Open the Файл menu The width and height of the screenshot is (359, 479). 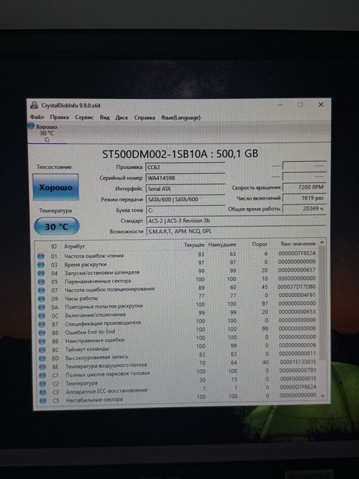pyautogui.click(x=37, y=117)
